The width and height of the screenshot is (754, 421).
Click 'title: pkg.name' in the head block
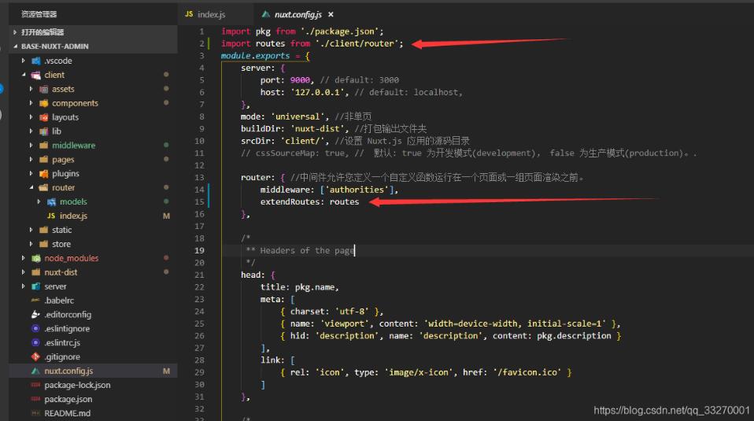click(298, 287)
